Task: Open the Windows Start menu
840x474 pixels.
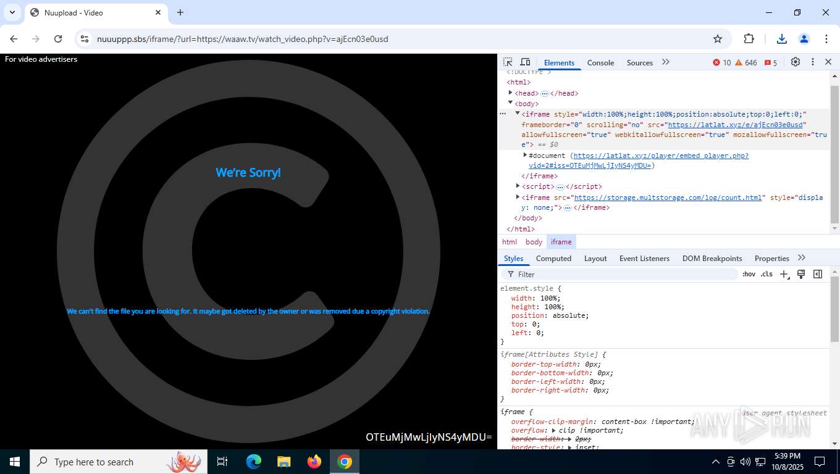Action: [15, 462]
